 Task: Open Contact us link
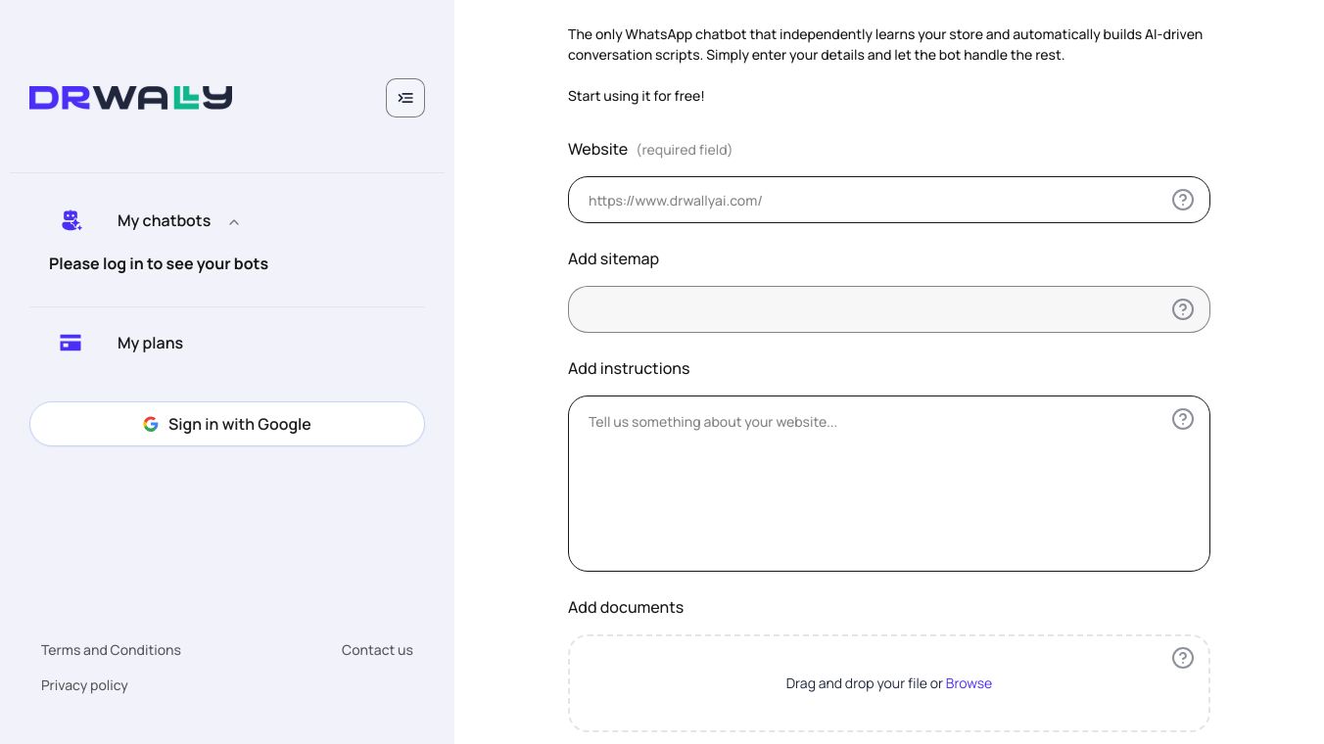click(x=377, y=650)
